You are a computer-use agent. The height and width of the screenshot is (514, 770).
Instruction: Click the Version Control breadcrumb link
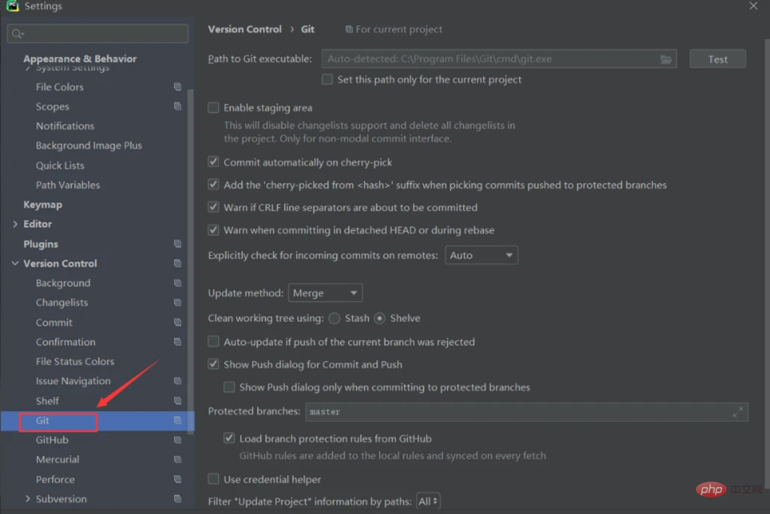click(245, 29)
